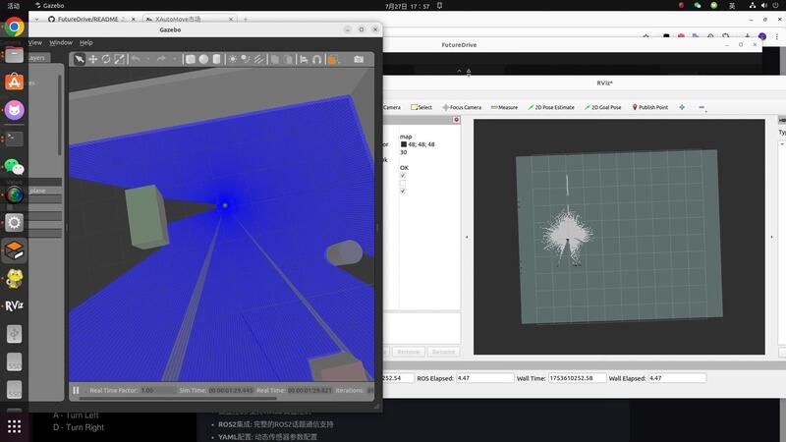Enable the unchecked middle display checkbox

click(403, 183)
